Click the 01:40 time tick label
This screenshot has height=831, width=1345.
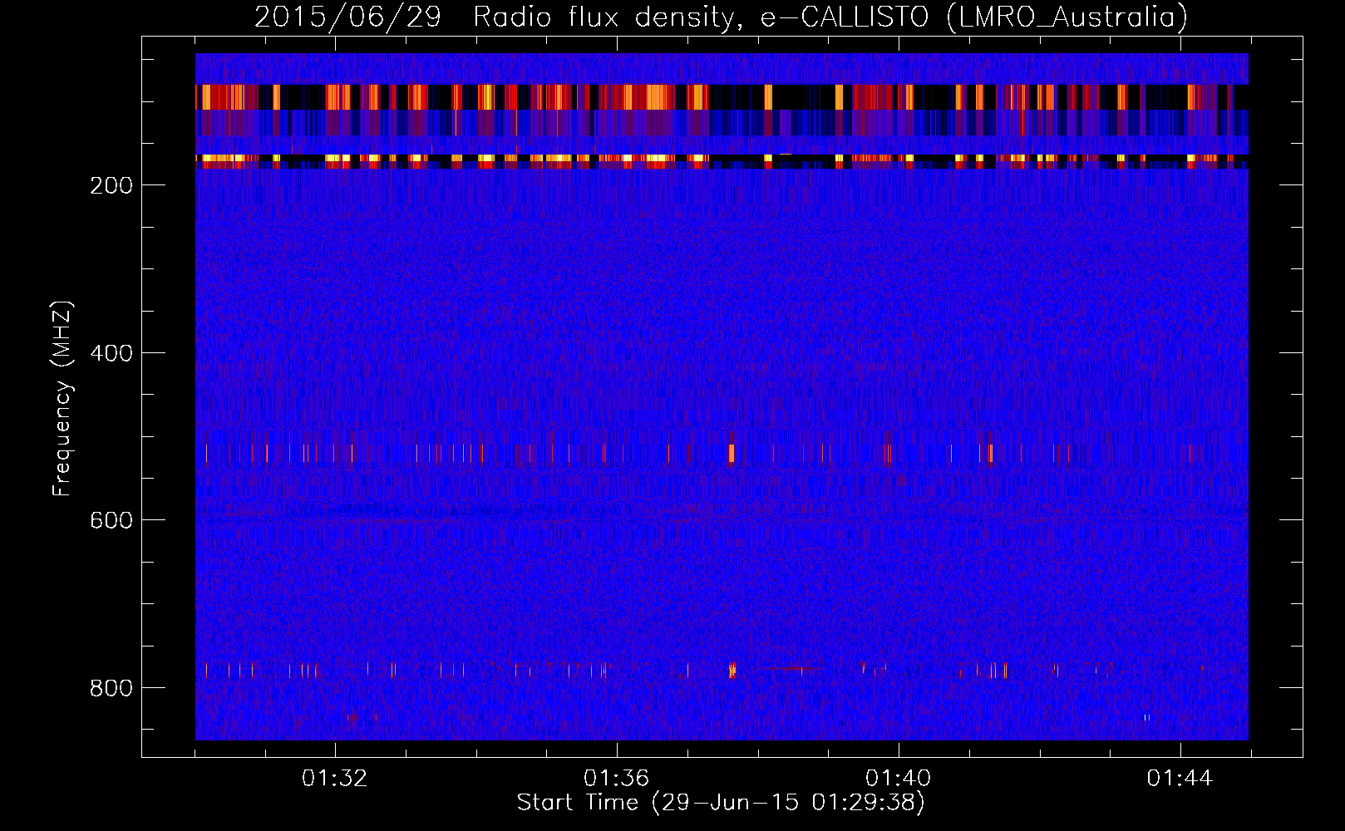tap(899, 779)
